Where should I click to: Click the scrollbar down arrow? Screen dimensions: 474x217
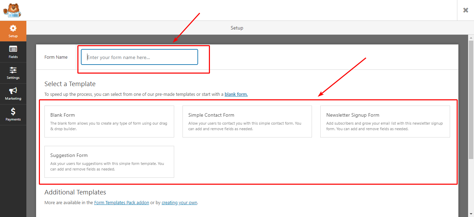(x=471, y=214)
